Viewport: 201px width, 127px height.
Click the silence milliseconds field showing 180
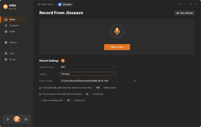pyautogui.click(x=97, y=88)
